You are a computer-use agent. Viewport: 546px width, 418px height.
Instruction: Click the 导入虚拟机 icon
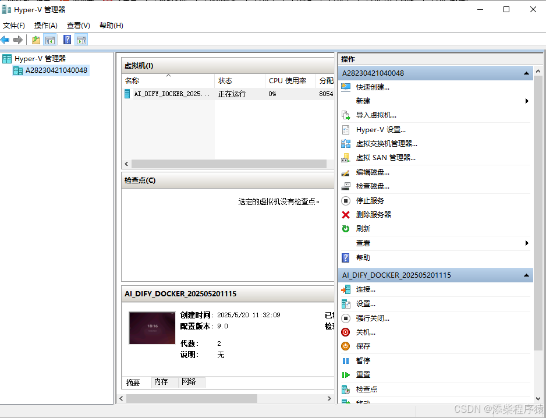346,115
